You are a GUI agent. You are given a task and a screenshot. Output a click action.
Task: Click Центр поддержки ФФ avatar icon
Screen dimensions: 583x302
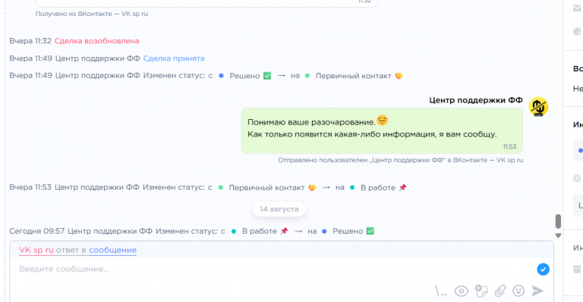(538, 106)
